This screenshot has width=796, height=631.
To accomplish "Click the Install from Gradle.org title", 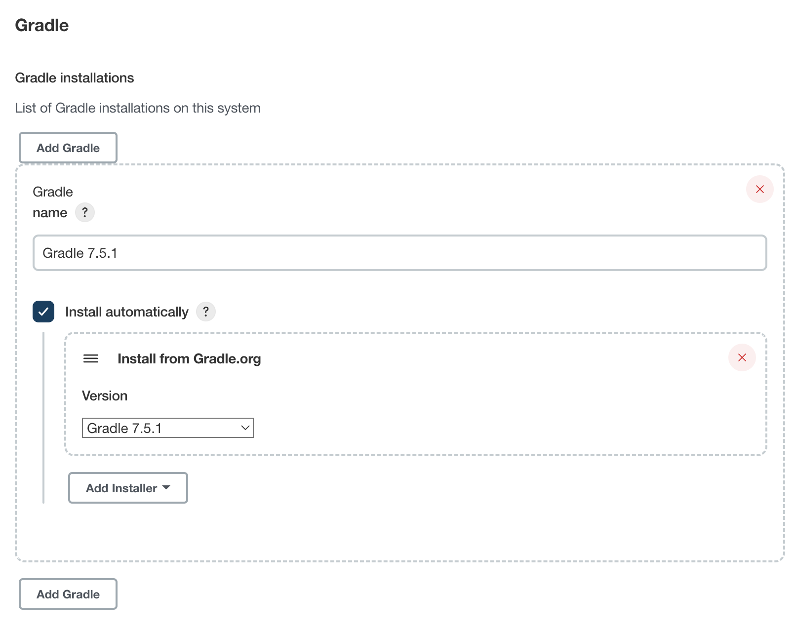I will 189,359.
